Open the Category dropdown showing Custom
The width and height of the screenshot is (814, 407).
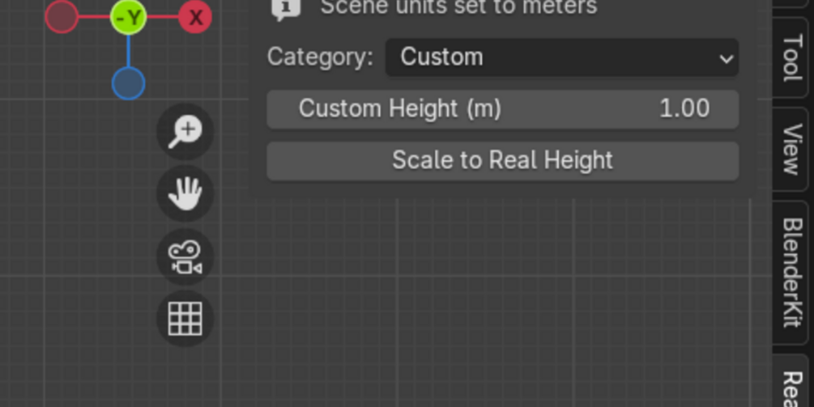pyautogui.click(x=560, y=57)
